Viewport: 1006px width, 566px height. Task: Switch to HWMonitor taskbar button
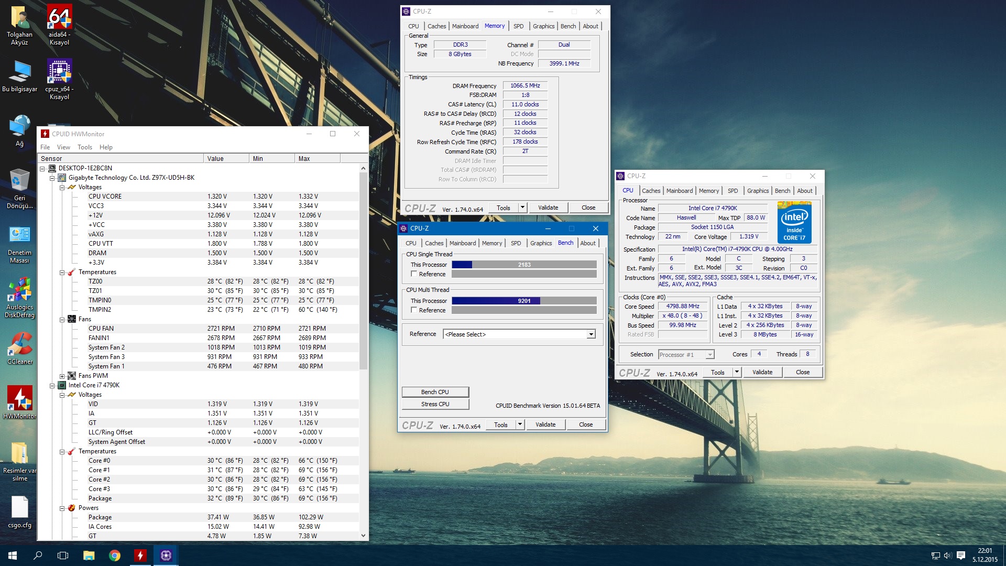[140, 556]
